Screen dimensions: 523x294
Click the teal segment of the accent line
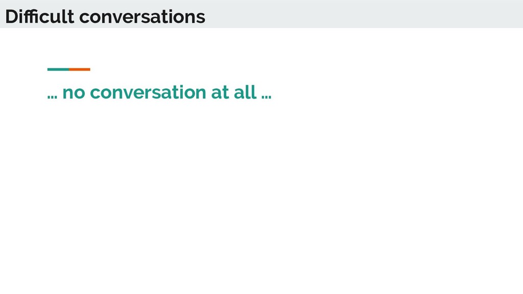click(x=58, y=69)
